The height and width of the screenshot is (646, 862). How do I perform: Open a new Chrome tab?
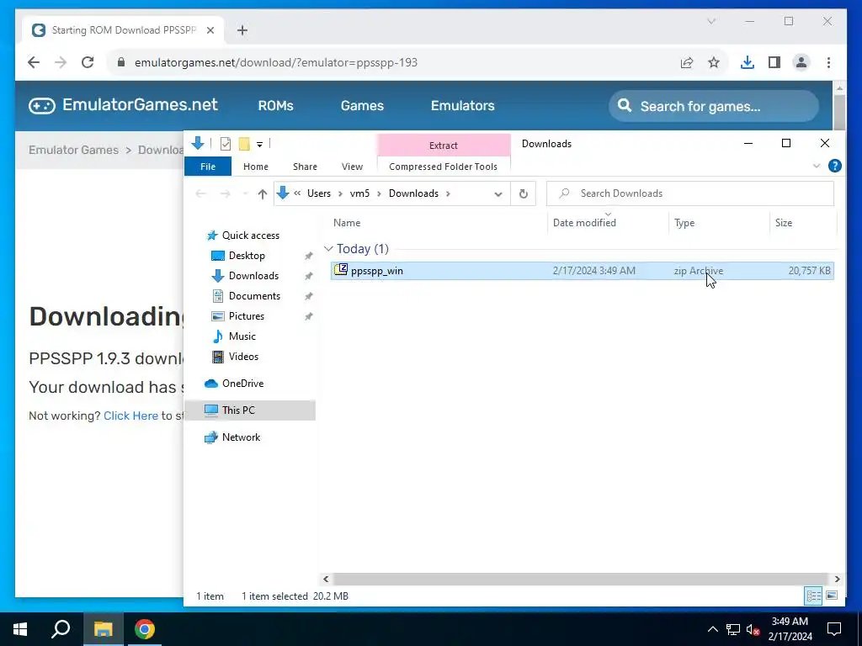point(242,30)
